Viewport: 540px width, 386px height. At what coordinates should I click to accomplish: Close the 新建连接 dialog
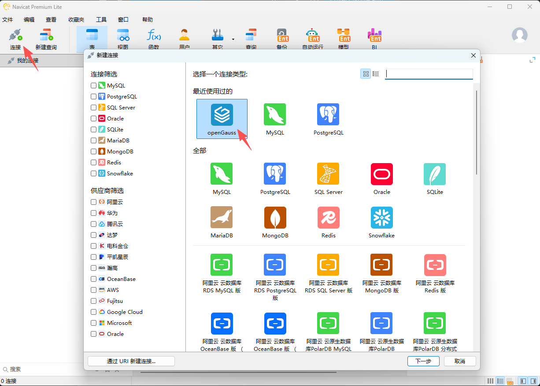pyautogui.click(x=473, y=55)
